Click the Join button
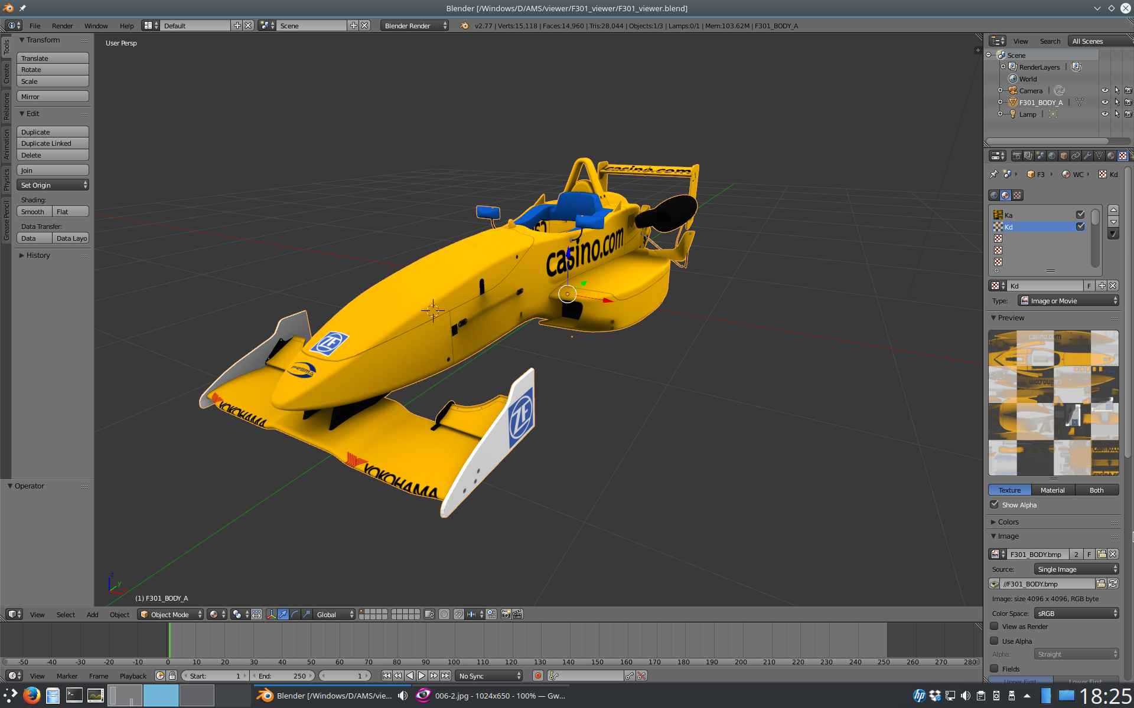The height and width of the screenshot is (708, 1134). coord(53,170)
